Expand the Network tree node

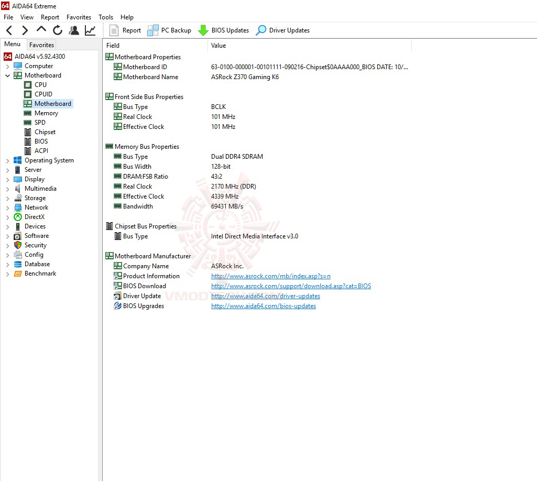7,207
